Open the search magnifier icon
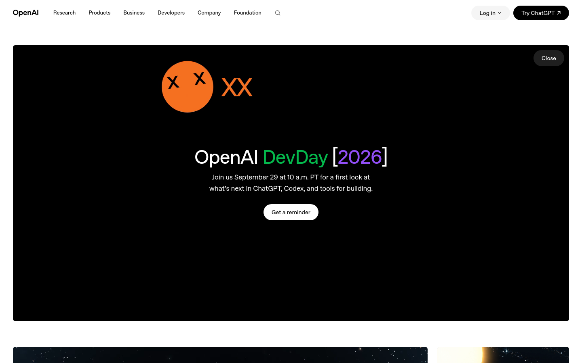The width and height of the screenshot is (582, 363). click(278, 13)
